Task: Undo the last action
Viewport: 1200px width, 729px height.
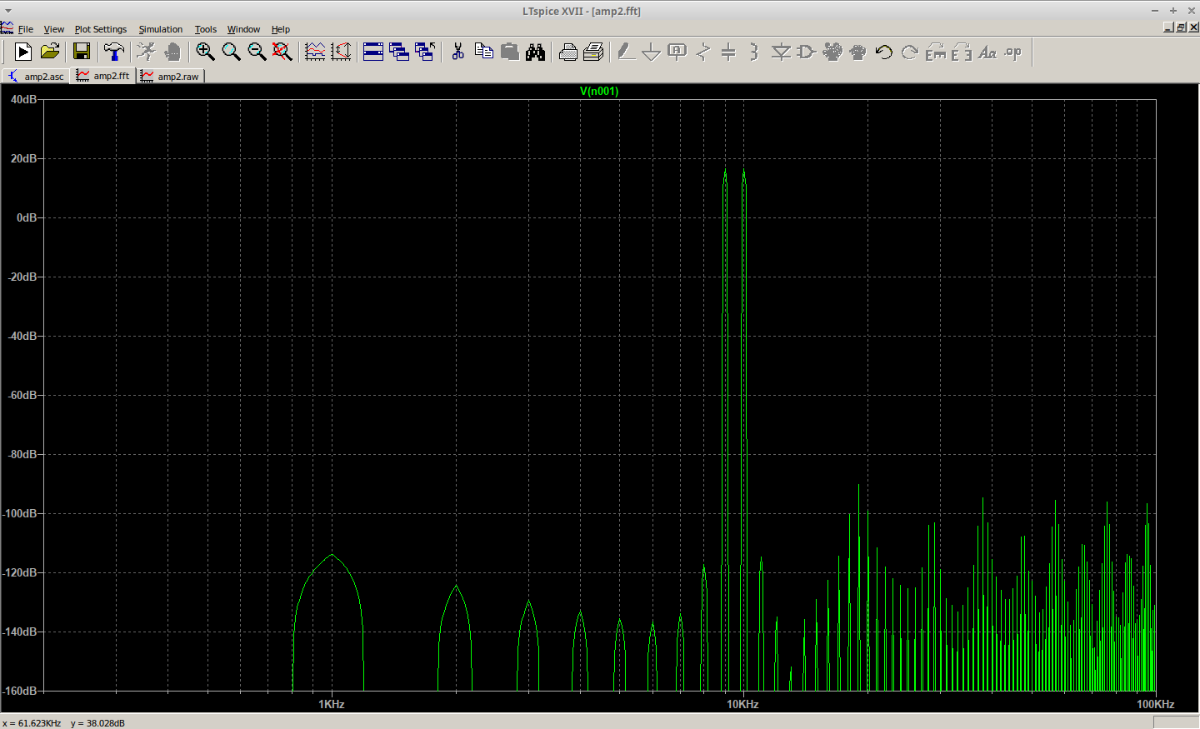Action: tap(884, 52)
